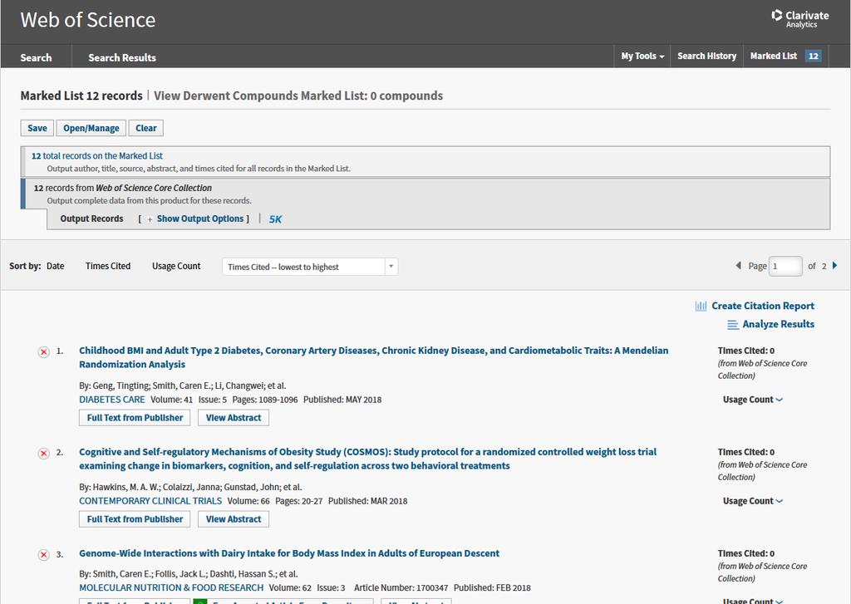The height and width of the screenshot is (604, 851).
Task: Open MOLECULAR NUTRITION & FOOD RESEARCH journal link
Action: pyautogui.click(x=171, y=588)
